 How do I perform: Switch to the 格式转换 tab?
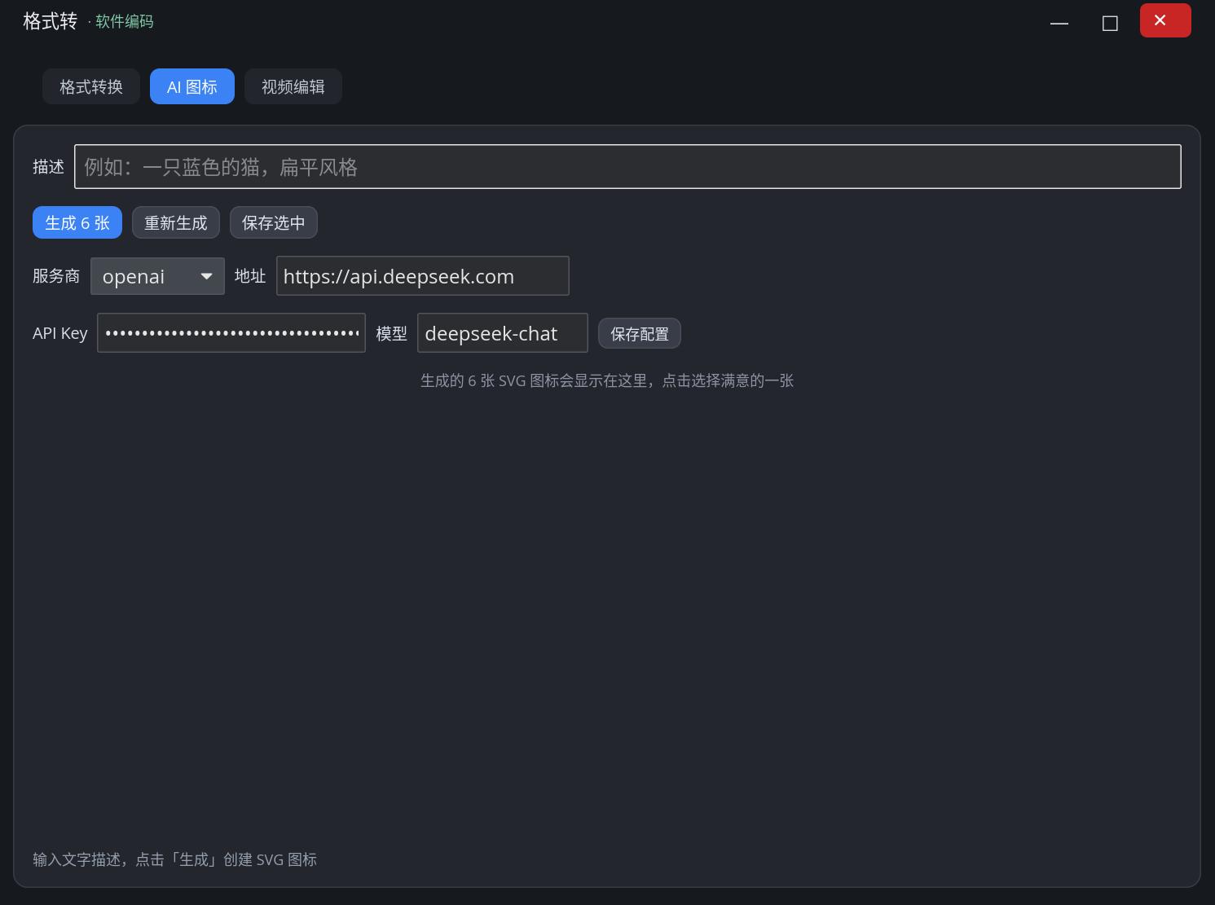tap(91, 86)
